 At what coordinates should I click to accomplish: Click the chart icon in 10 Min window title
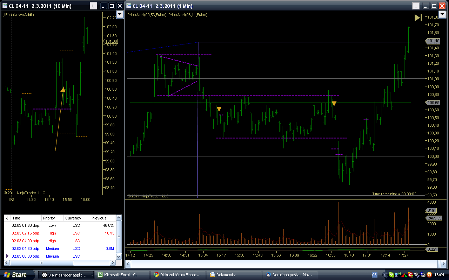pyautogui.click(x=5, y=6)
